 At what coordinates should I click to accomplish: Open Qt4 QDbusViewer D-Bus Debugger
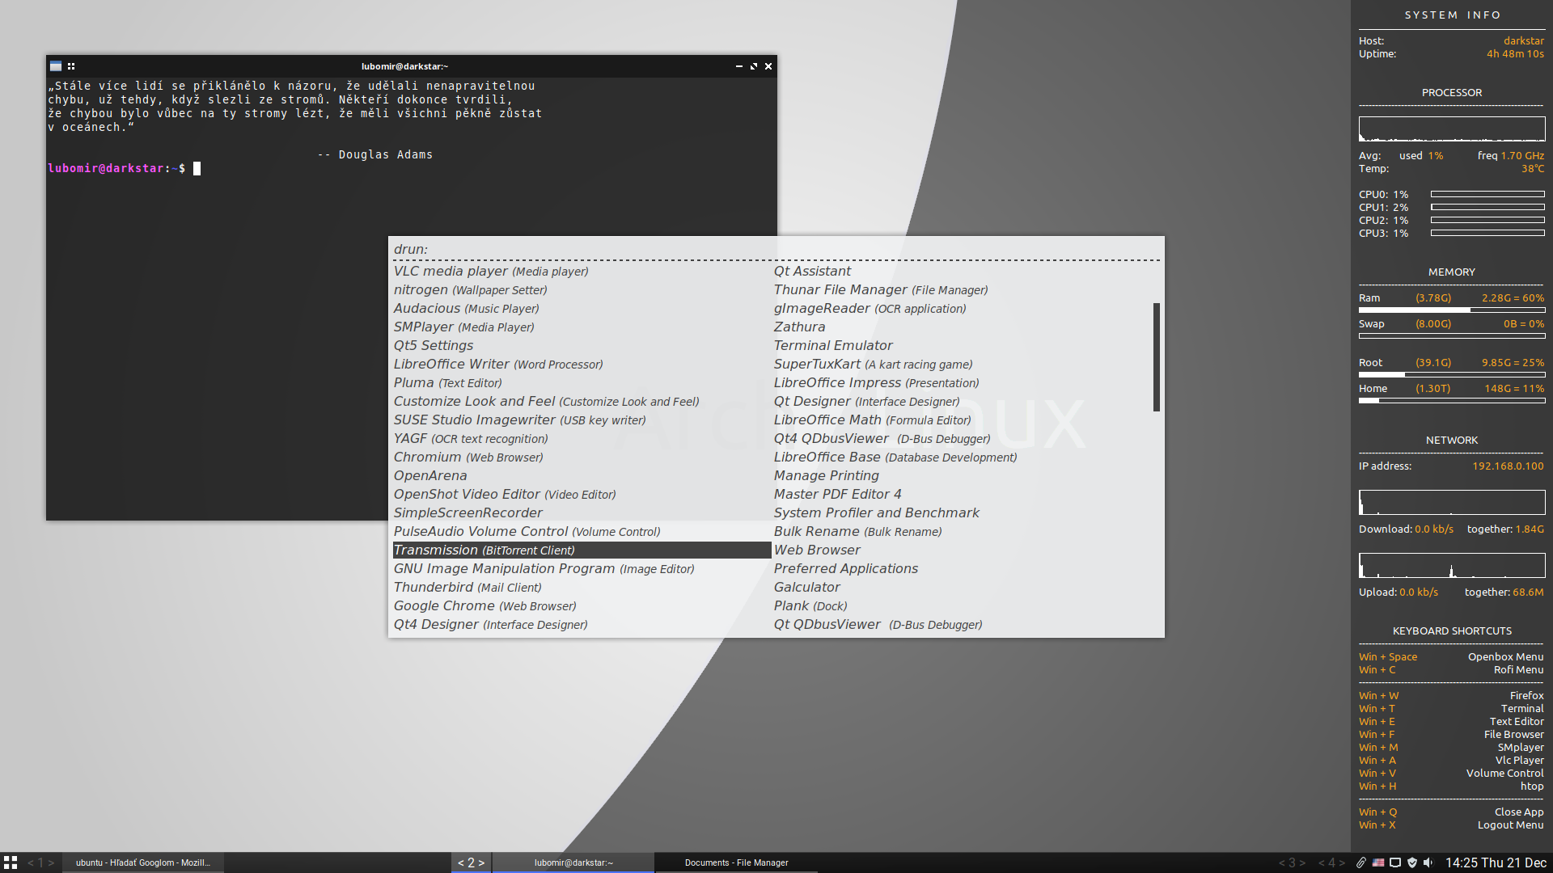click(962, 439)
